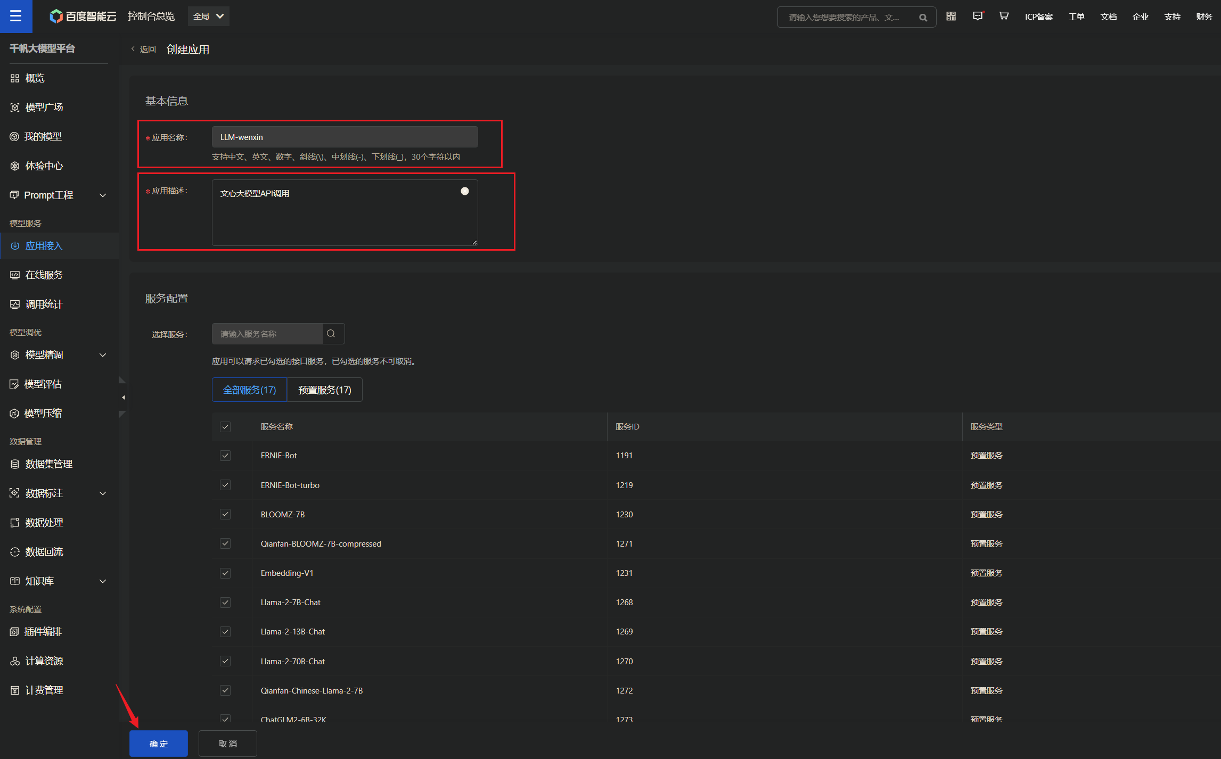Click the 模型广场 sidebar icon
The image size is (1221, 759).
(15, 108)
